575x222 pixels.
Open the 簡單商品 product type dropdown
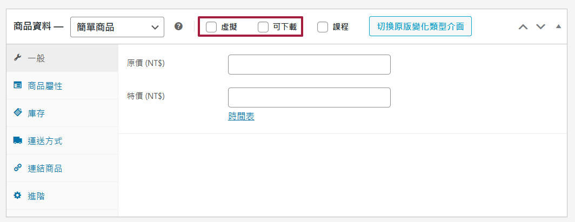point(117,26)
